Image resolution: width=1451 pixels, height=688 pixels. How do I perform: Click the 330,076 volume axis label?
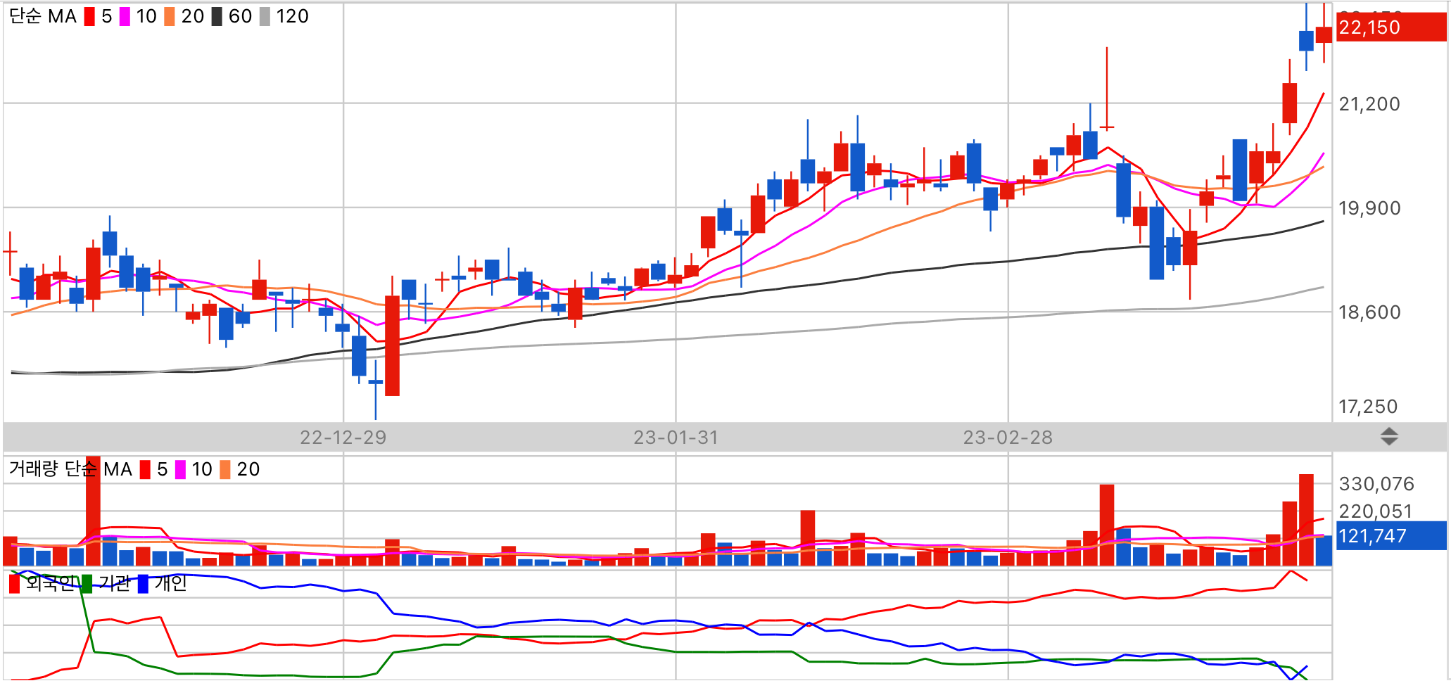tap(1376, 484)
